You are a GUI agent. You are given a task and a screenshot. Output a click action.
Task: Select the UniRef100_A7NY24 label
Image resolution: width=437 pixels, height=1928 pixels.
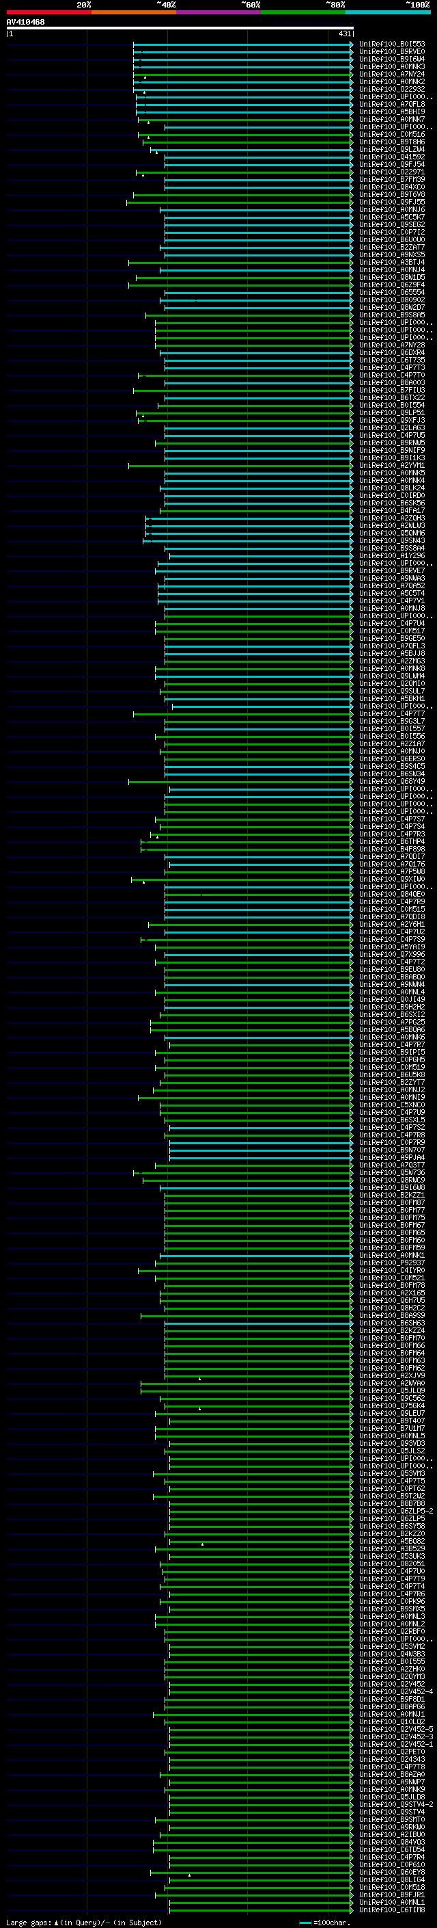391,75
